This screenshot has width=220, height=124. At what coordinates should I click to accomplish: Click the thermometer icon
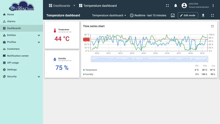tap(55, 31)
